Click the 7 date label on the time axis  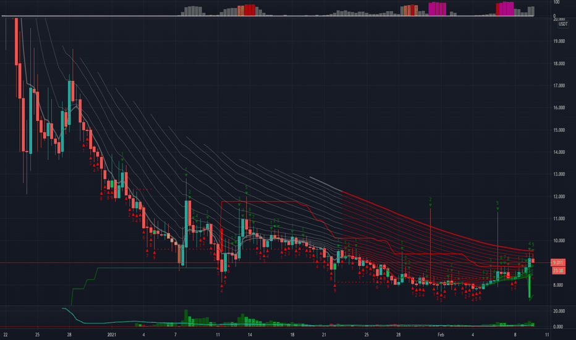click(x=176, y=334)
